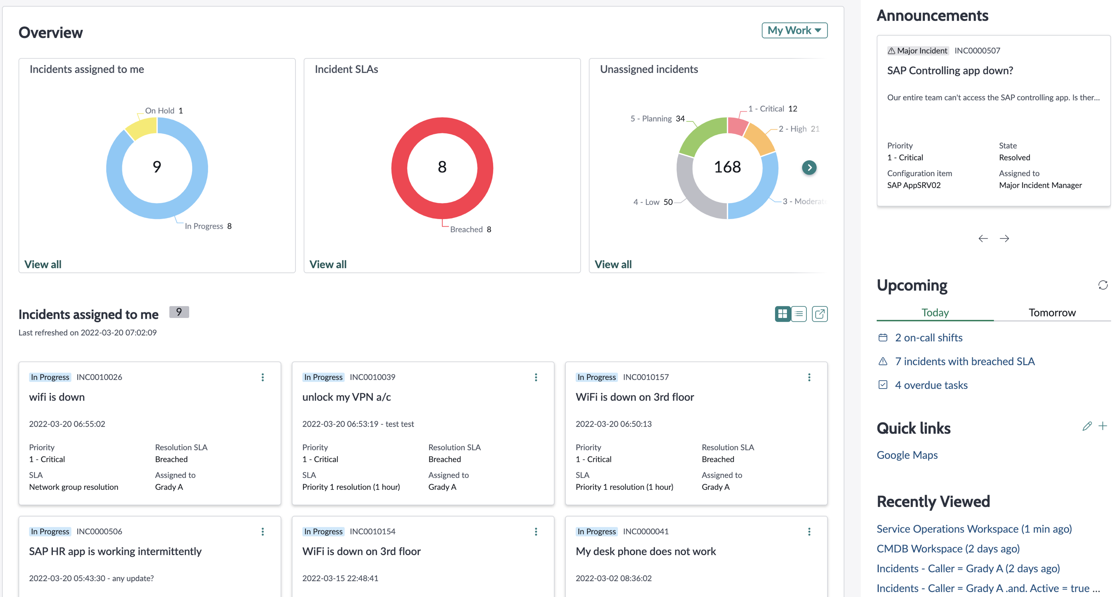
Task: Edit Quick links with pencil icon
Action: [1087, 426]
